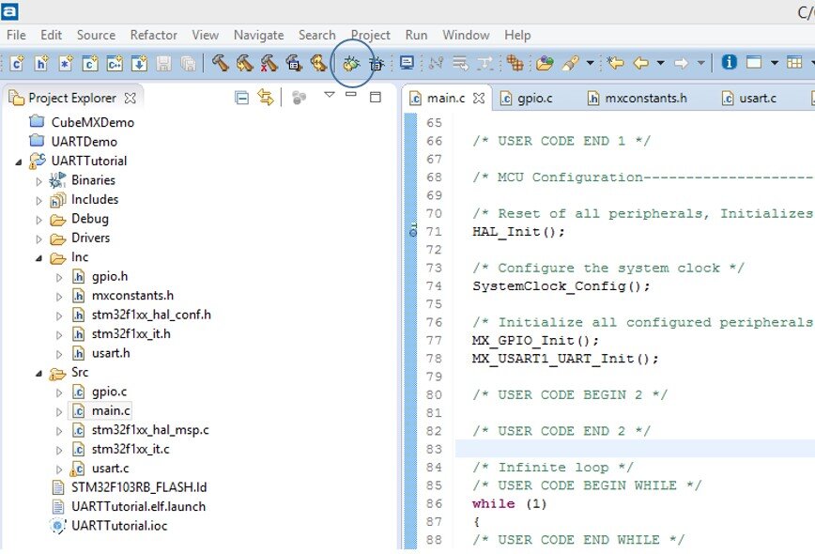Click the MX_USART1_UART_Init(); line
Viewport: 815px width, 554px height.
click(x=565, y=358)
